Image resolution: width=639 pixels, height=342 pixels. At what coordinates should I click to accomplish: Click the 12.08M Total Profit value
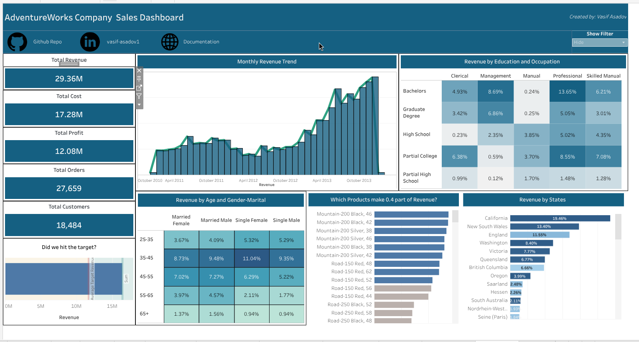[x=69, y=151]
